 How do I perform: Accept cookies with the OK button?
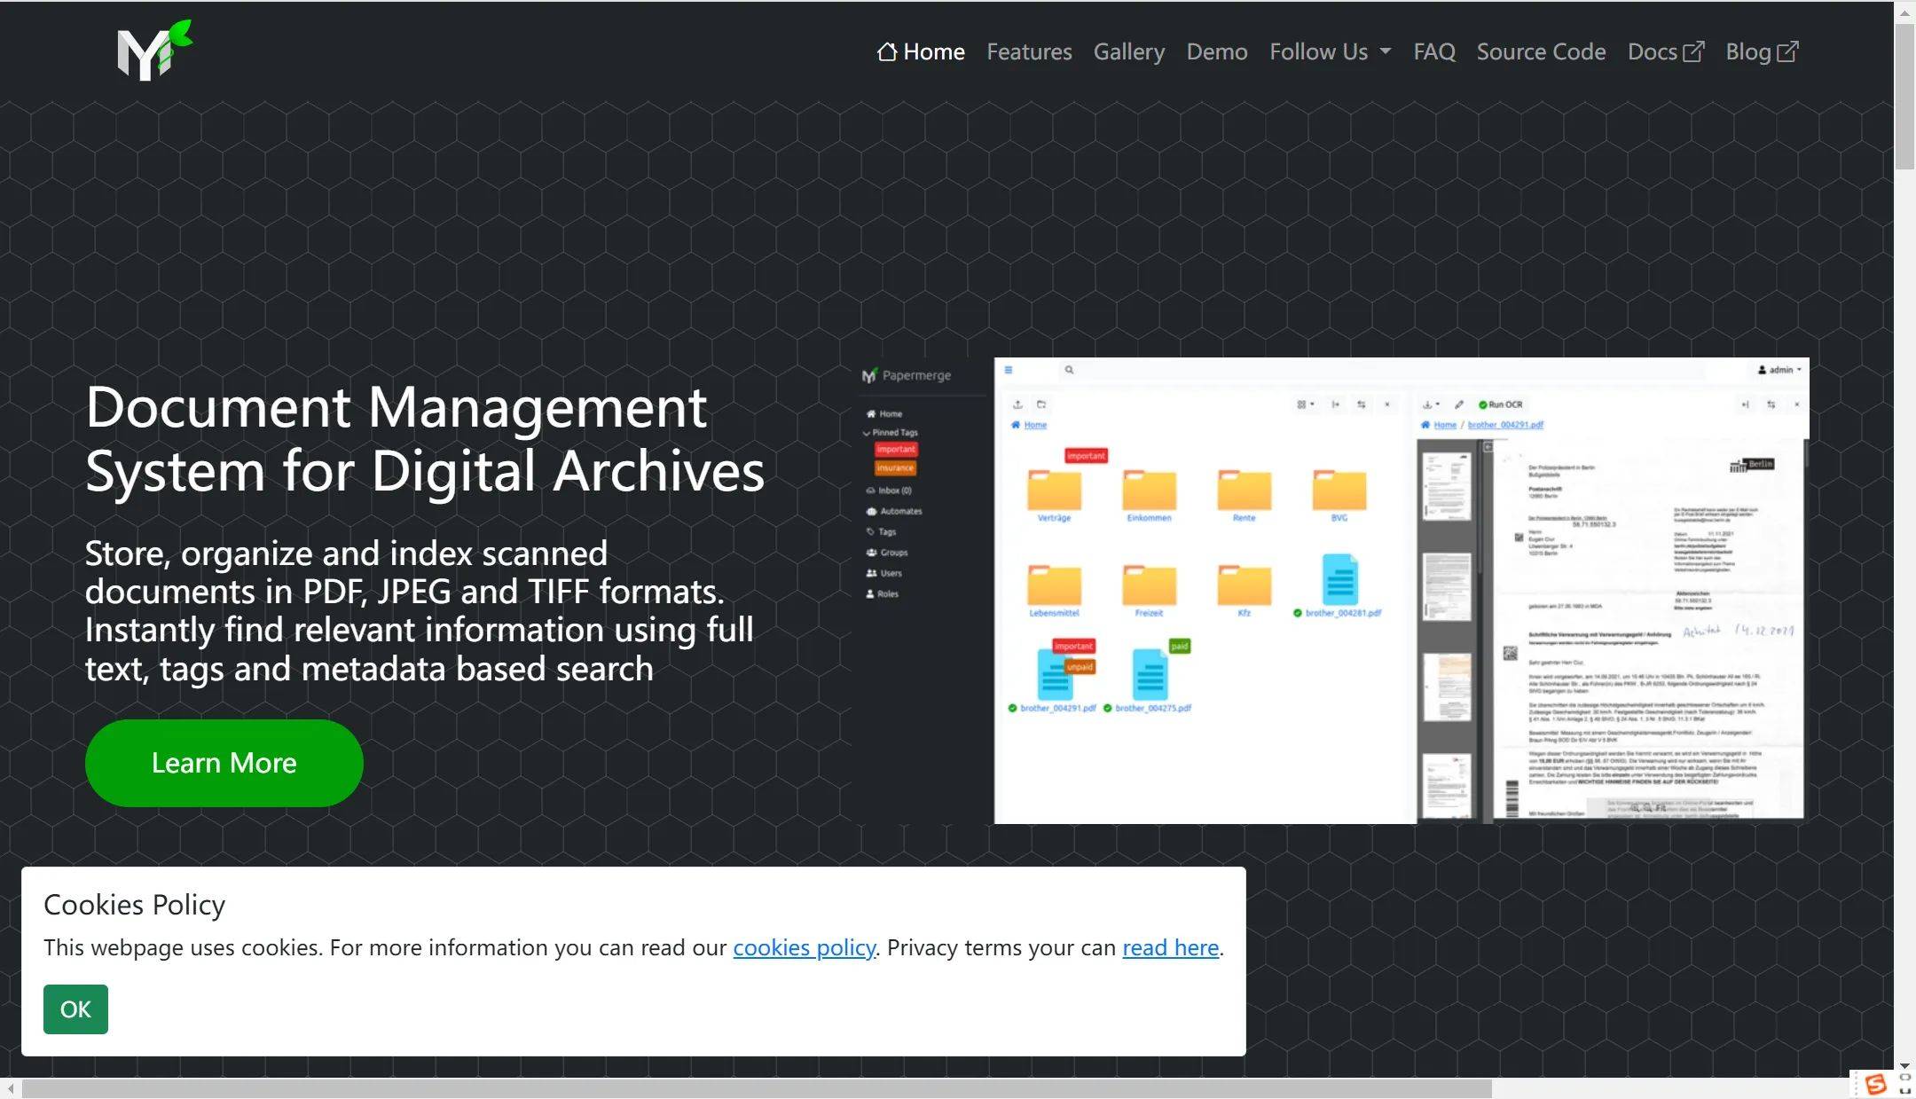pos(75,1009)
